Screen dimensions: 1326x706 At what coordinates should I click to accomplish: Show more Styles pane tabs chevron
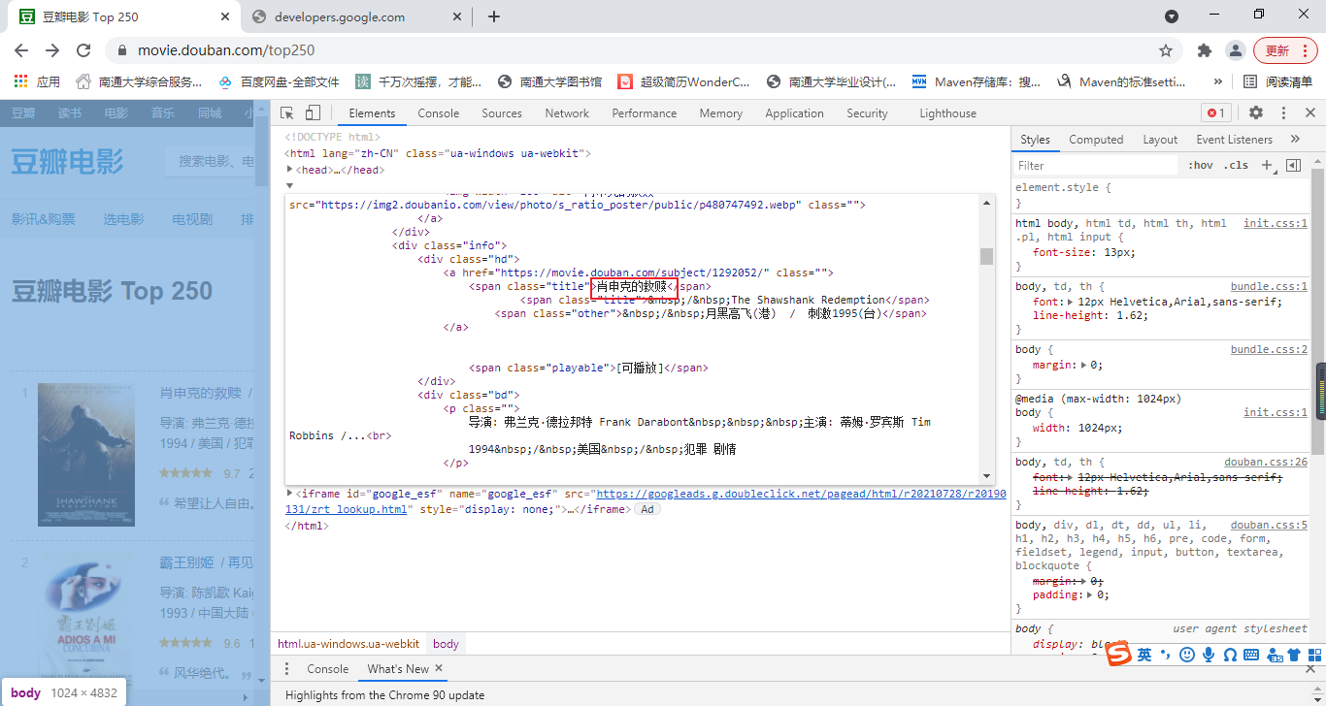(x=1295, y=140)
